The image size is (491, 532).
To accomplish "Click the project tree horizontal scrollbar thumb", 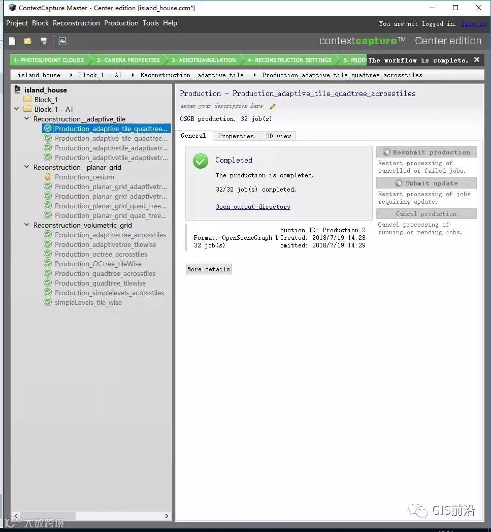I will [x=47, y=516].
